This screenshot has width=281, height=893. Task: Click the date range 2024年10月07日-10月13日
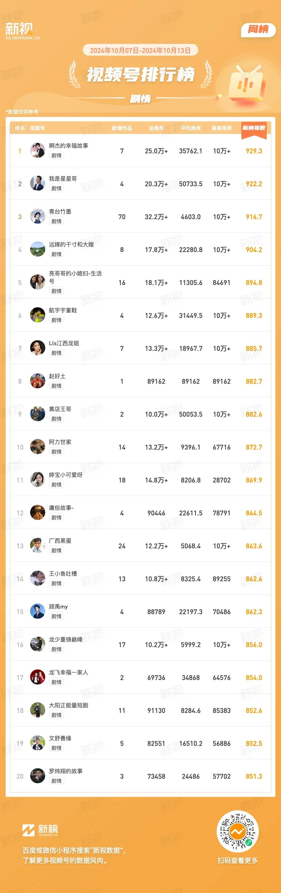[140, 51]
